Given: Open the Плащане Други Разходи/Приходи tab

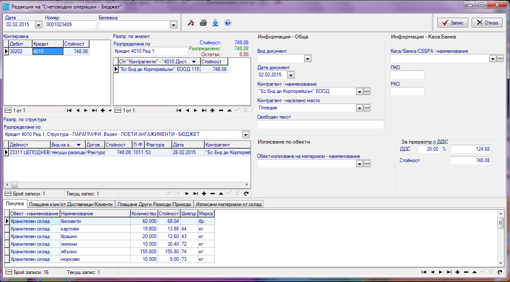Looking at the screenshot, I should click(x=154, y=204).
